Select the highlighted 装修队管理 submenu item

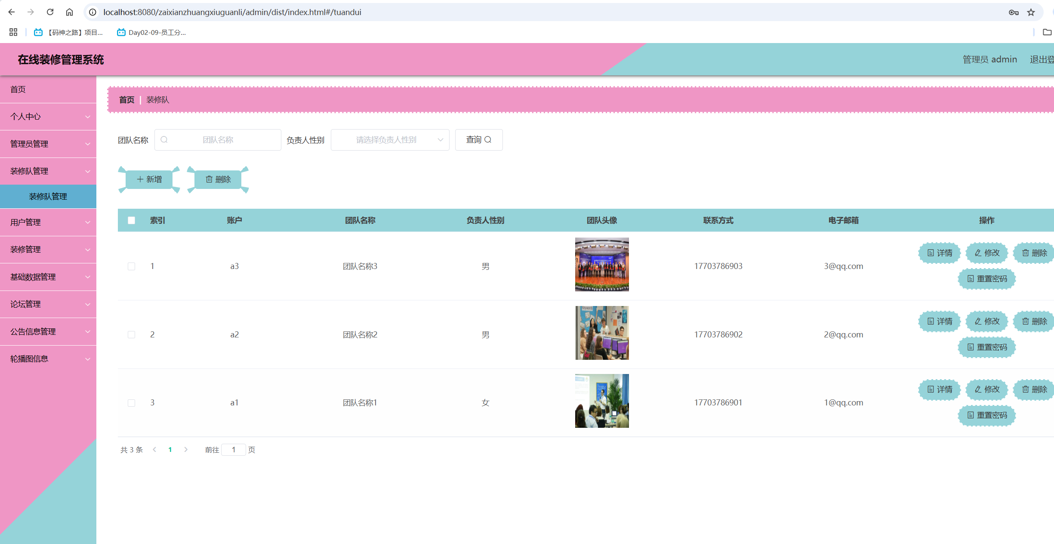48,197
